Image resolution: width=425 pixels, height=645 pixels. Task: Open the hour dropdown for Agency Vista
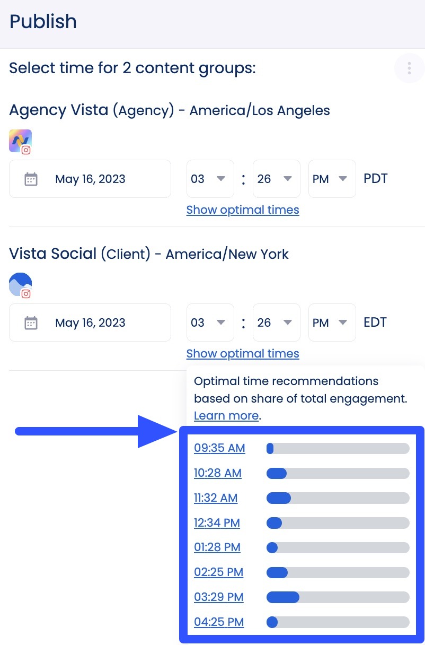[210, 179]
